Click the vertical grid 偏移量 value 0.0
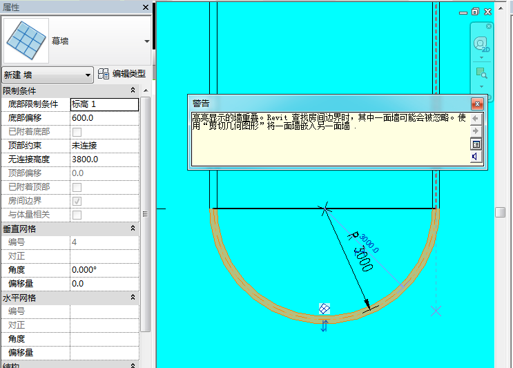Viewport: 513px width, 368px height. click(x=104, y=284)
